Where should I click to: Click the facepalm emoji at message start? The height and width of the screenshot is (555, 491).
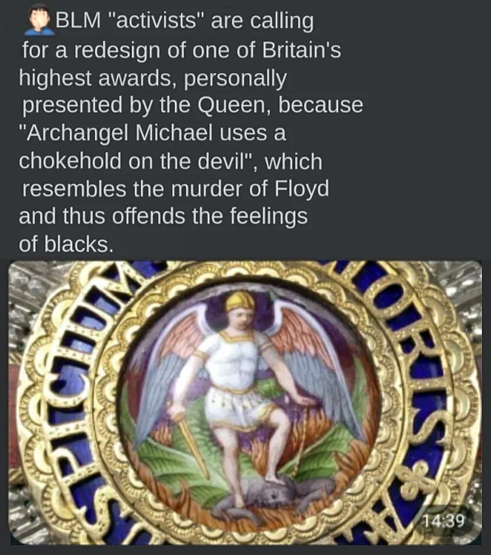[40, 20]
